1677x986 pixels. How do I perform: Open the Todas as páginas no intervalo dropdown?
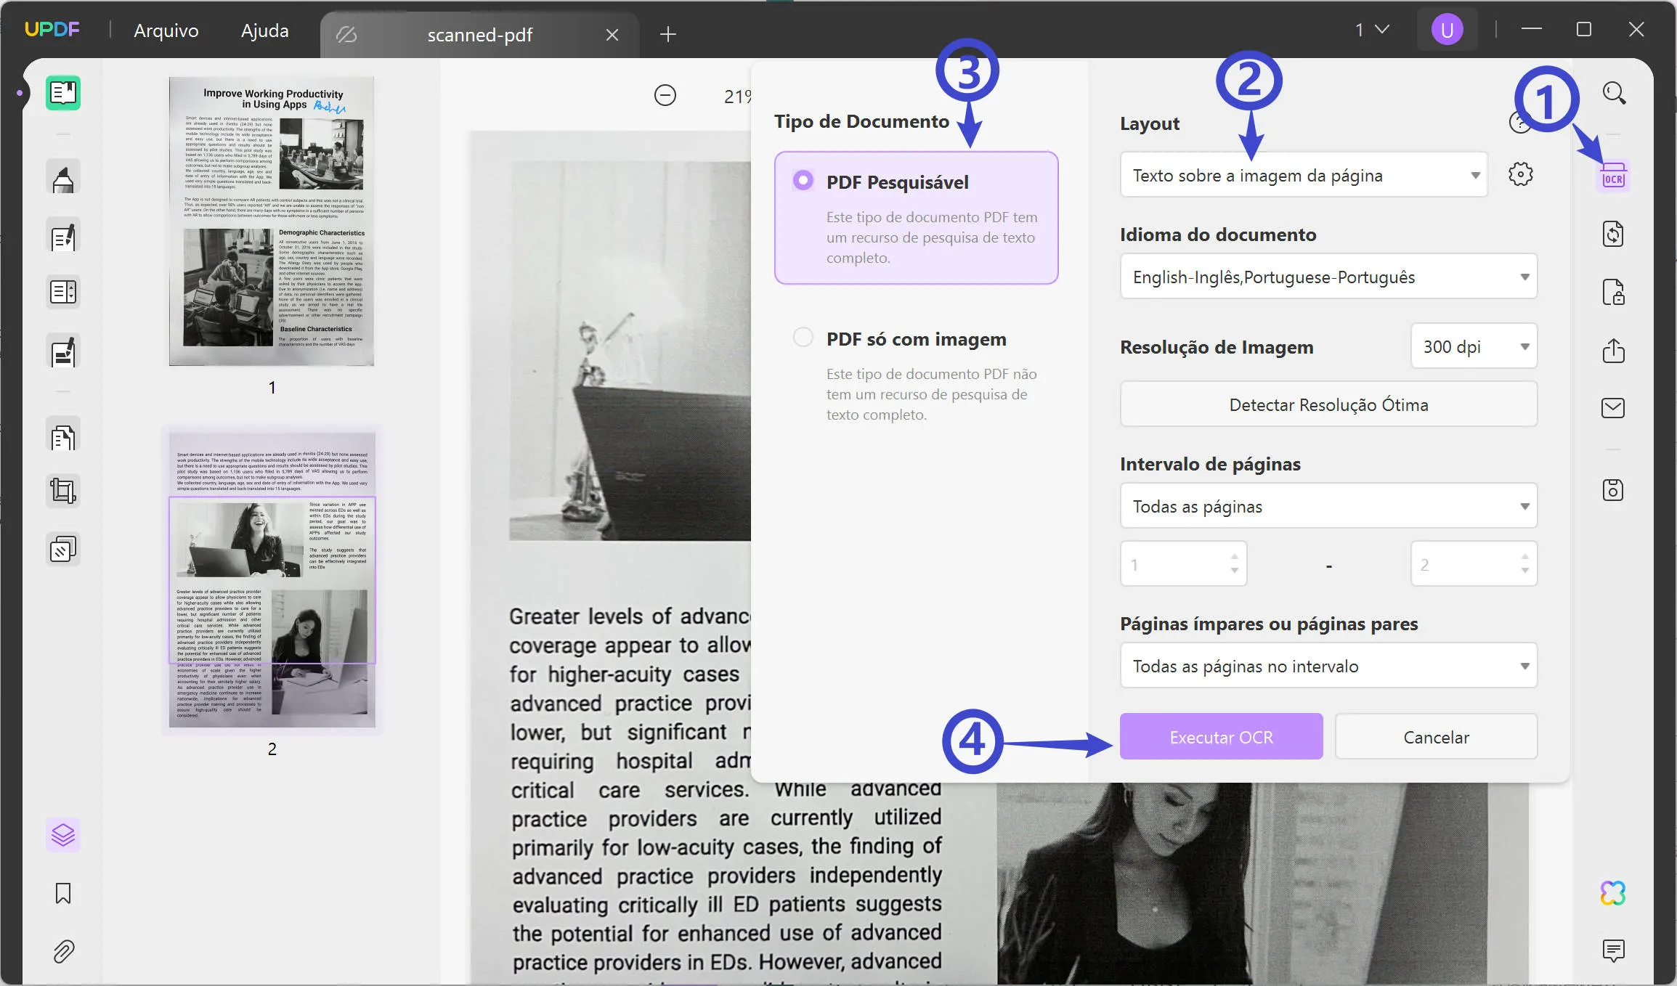[x=1328, y=665]
